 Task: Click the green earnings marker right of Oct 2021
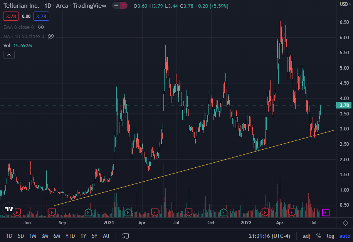tap(224, 212)
